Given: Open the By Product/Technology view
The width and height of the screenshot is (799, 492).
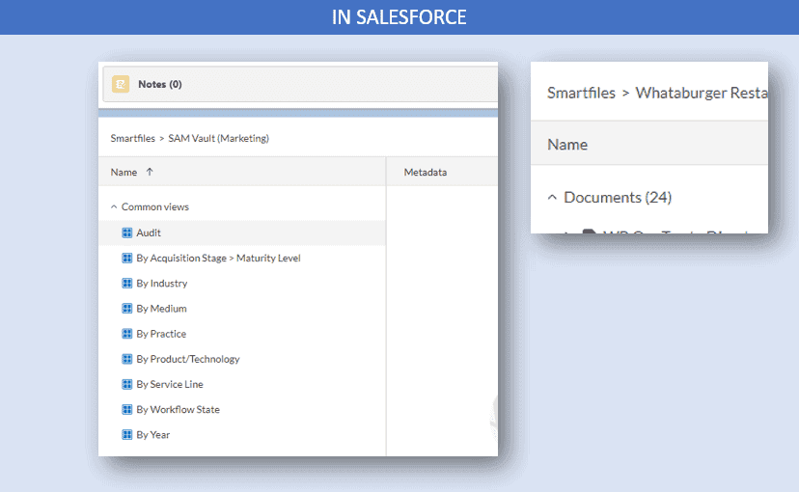Looking at the screenshot, I should pos(187,359).
